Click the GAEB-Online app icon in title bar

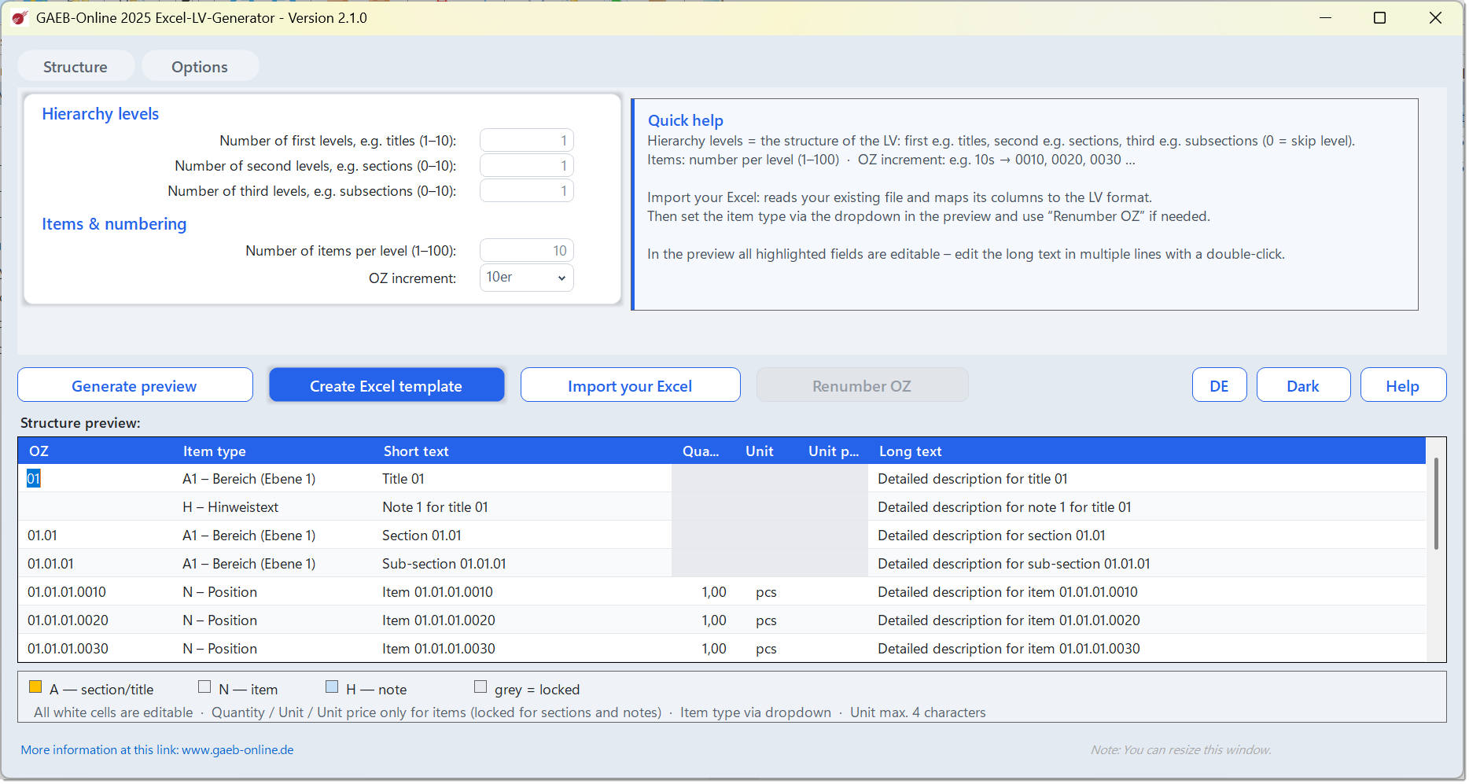(x=20, y=17)
